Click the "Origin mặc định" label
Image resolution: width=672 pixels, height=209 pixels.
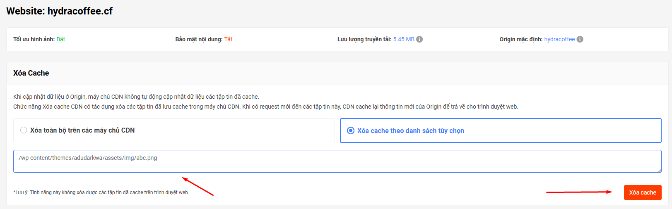521,39
